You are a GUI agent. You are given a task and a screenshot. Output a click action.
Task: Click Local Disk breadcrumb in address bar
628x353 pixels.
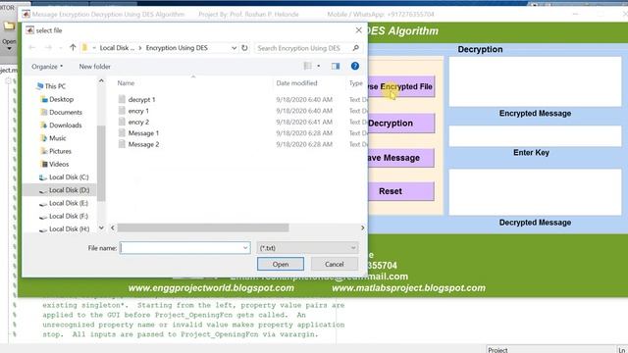click(x=117, y=48)
